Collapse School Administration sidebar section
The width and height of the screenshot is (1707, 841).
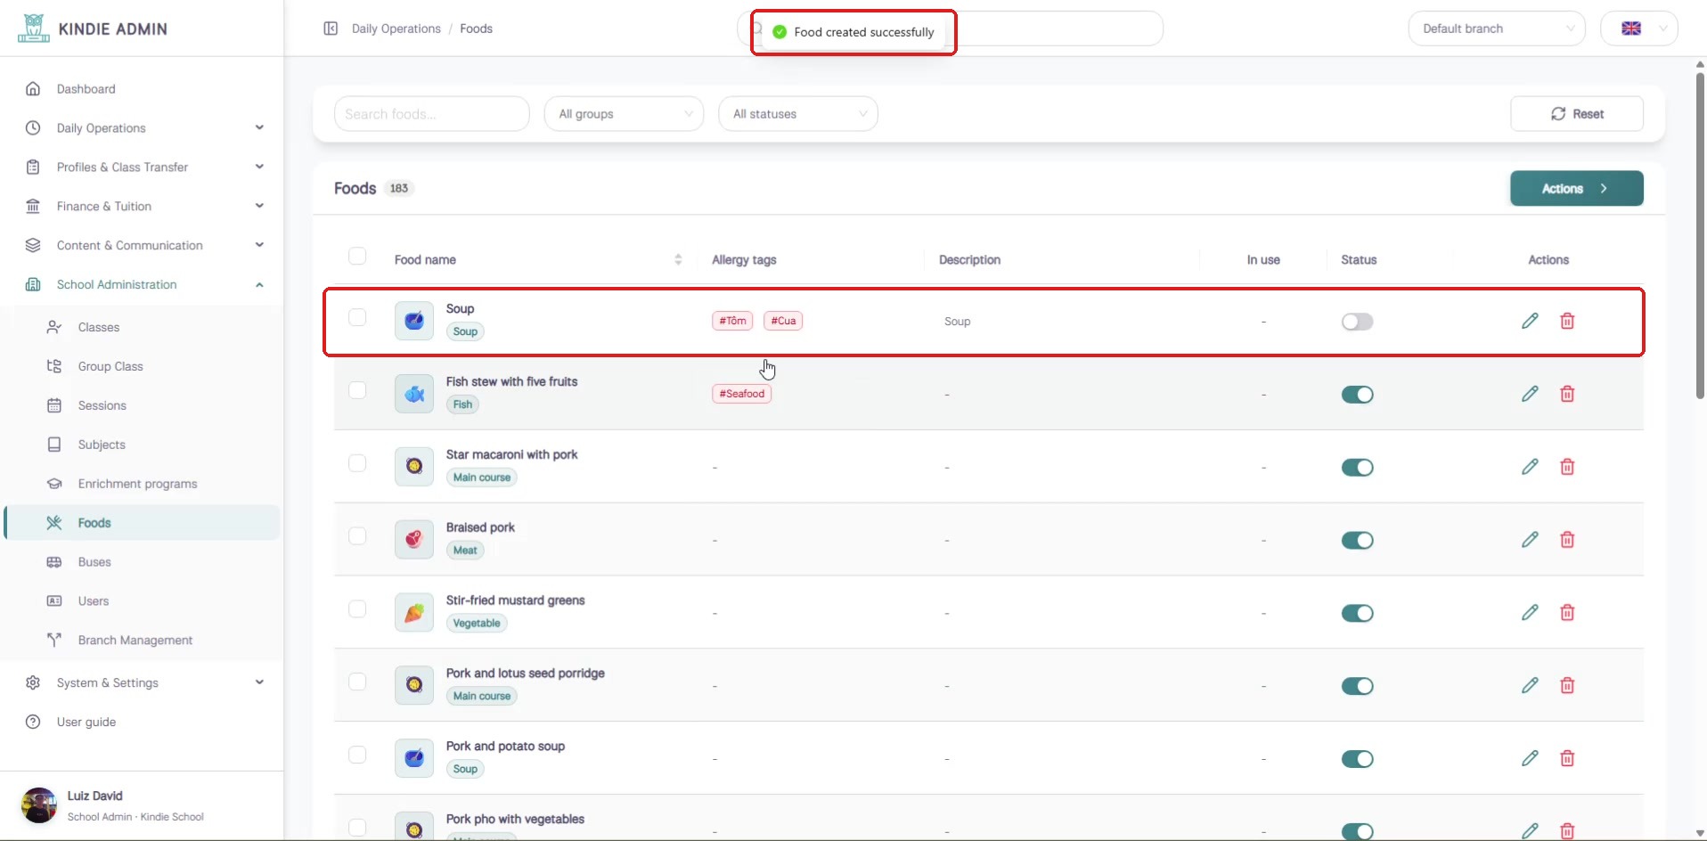tap(143, 285)
